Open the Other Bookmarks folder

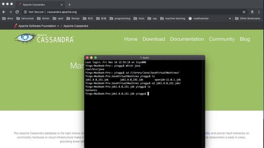pos(247,18)
